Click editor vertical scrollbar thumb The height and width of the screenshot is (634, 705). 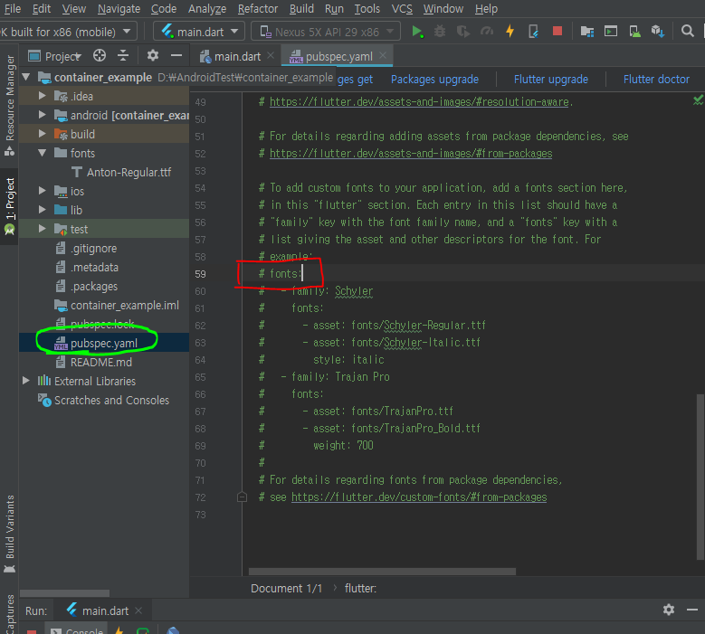pyautogui.click(x=700, y=477)
